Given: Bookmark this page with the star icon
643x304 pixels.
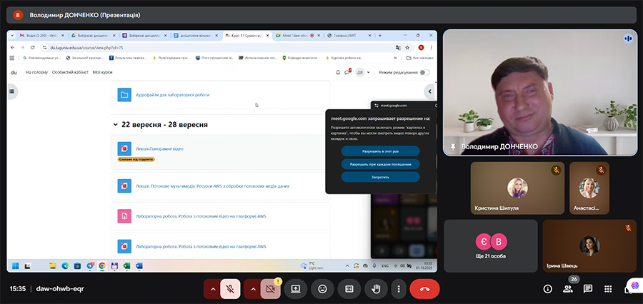Looking at the screenshot, I should coord(407,48).
